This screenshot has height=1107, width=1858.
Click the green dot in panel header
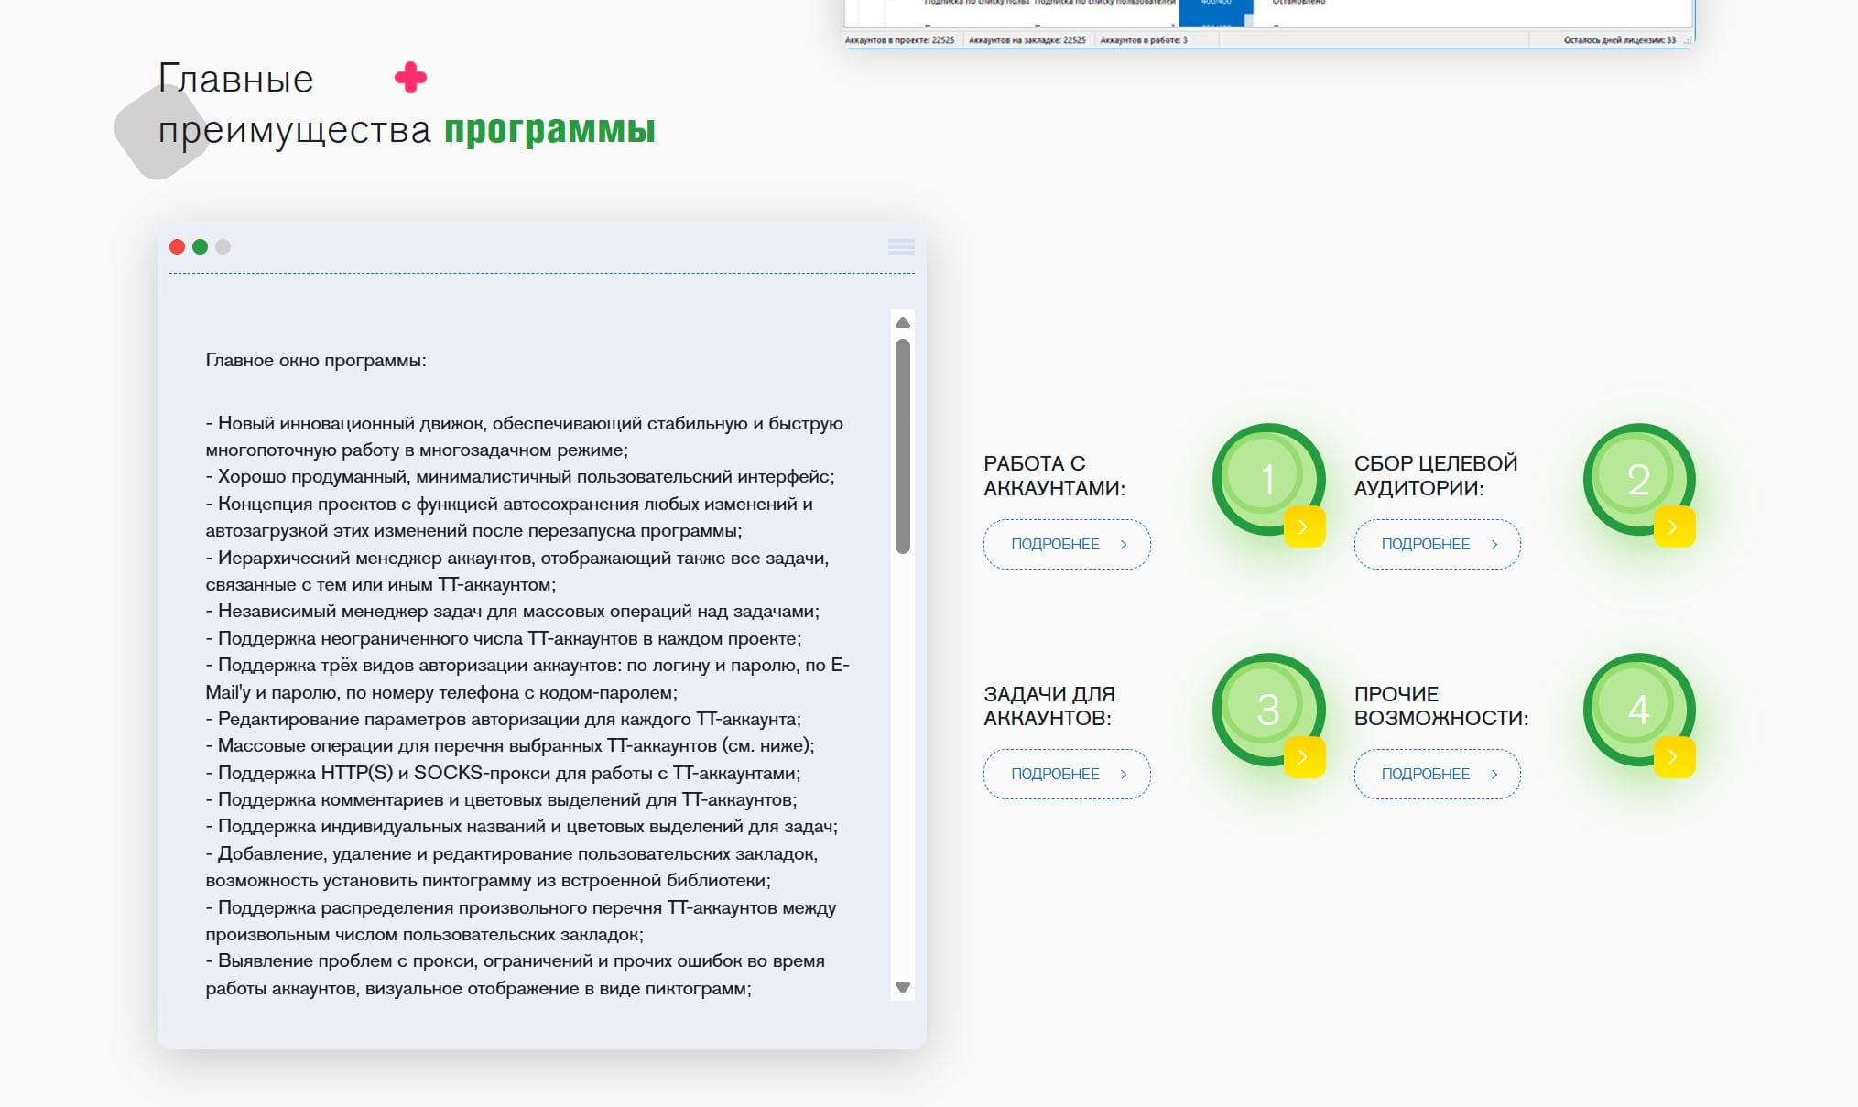pos(200,246)
